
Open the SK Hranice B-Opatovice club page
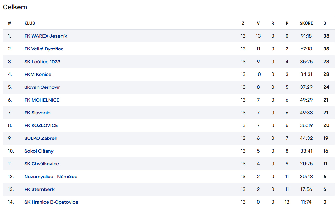51,202
